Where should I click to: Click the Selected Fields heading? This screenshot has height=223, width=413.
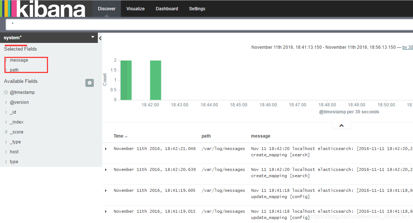click(20, 49)
